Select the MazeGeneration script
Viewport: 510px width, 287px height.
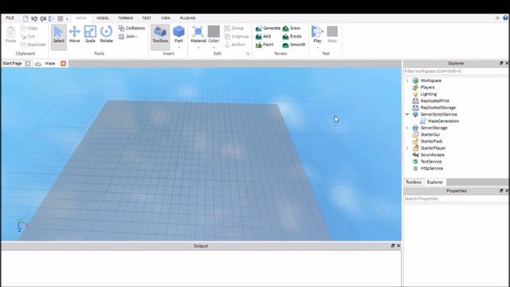point(443,121)
